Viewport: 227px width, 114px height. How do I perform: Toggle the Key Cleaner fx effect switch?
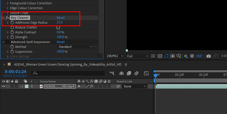point(7,18)
